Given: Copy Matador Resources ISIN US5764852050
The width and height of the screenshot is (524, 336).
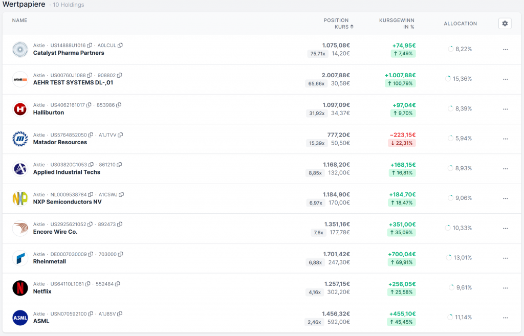Looking at the screenshot, I should [x=91, y=135].
